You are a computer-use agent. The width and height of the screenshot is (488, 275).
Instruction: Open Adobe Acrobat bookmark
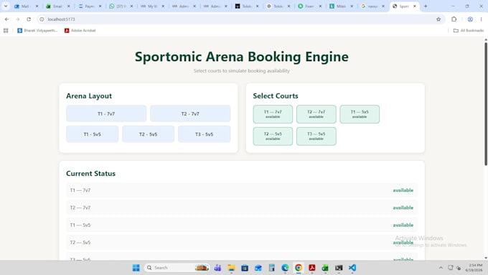80,31
